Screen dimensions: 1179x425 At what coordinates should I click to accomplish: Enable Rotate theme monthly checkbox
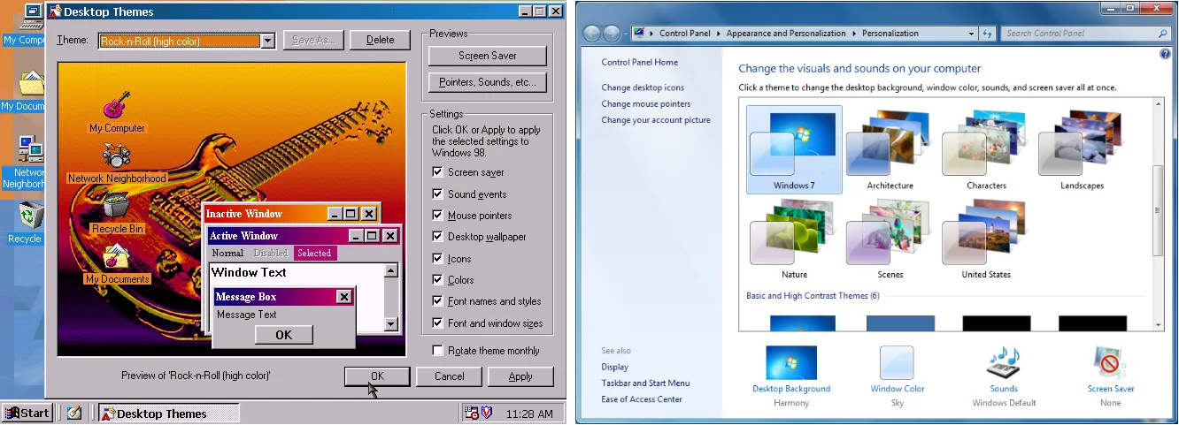(438, 351)
